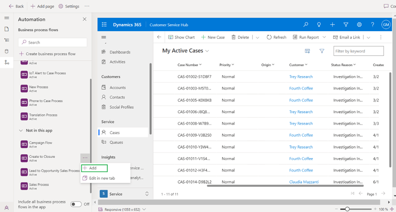Click the Edit columns icon above grid
This screenshot has width=396, height=212.
pyautogui.click(x=307, y=51)
